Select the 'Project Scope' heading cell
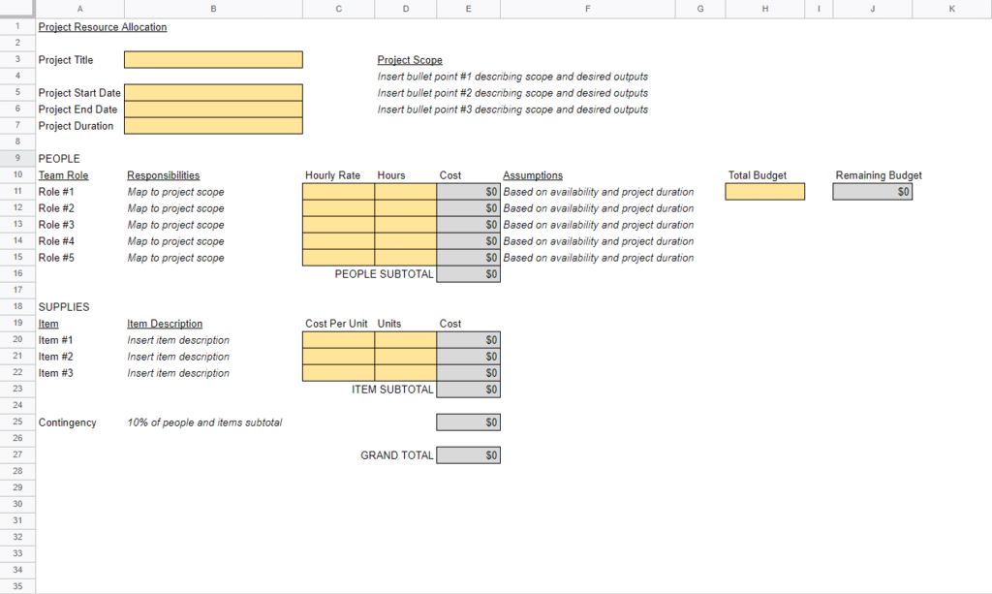Screen dimensions: 992x594 pos(410,60)
